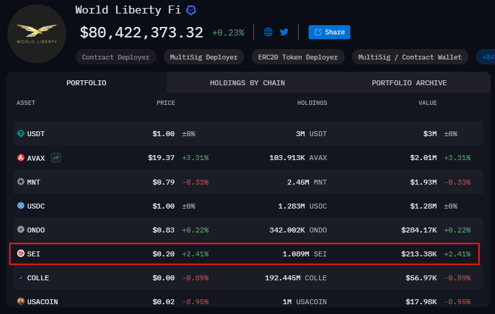
Task: Click the USDC token icon
Action: tap(21, 205)
